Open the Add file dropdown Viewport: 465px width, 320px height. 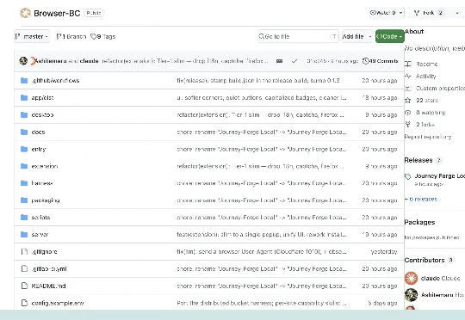356,36
